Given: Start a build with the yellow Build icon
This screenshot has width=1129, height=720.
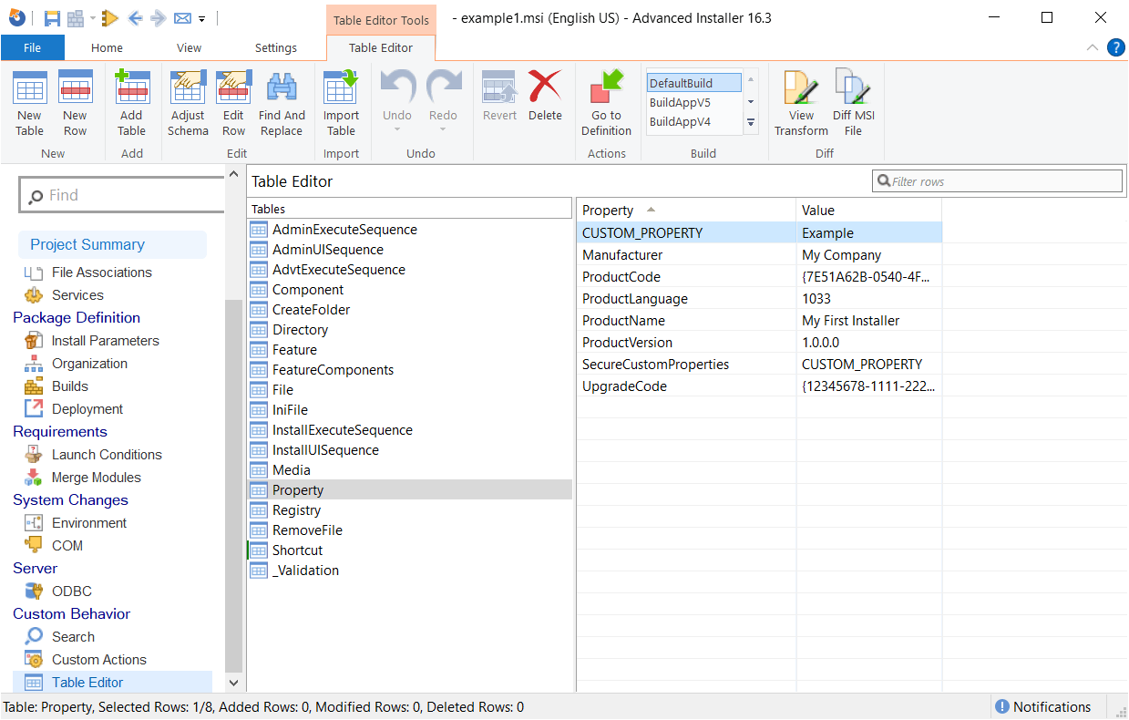Looking at the screenshot, I should [110, 17].
